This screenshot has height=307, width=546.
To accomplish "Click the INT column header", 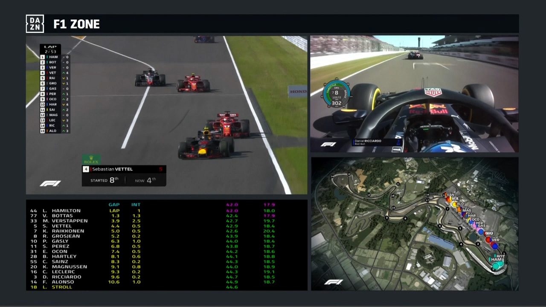I will (136, 205).
